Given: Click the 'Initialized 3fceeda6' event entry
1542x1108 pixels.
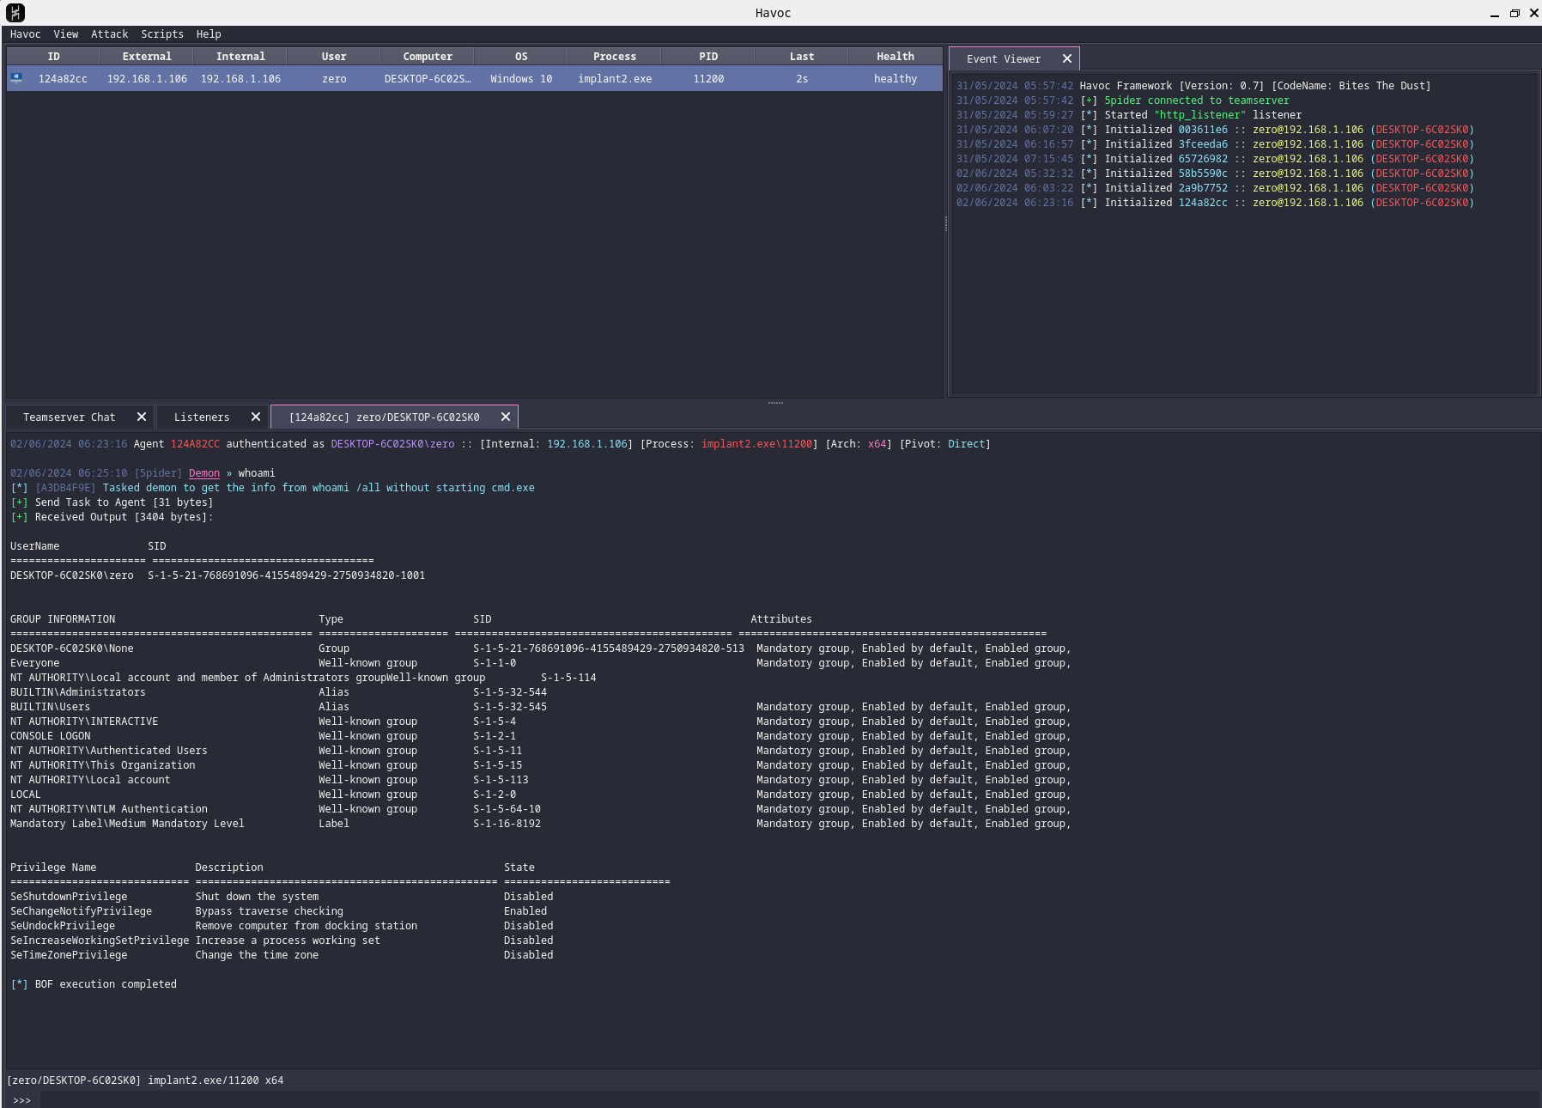Looking at the screenshot, I should tap(1215, 144).
